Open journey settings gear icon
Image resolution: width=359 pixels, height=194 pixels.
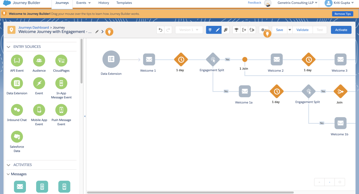(263, 30)
